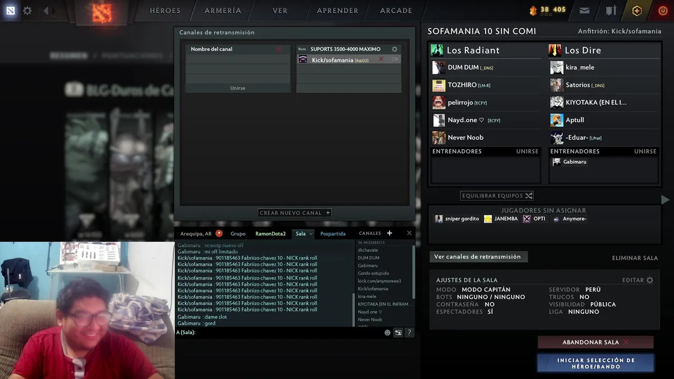
Task: Click the chat members list scrollbar
Action: pos(413,271)
